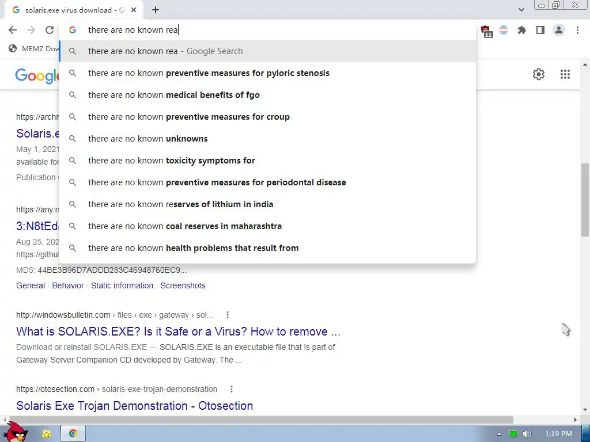Screen dimensions: 590x442
Task: Open the tab search chevron in title bar
Action: [x=521, y=10]
